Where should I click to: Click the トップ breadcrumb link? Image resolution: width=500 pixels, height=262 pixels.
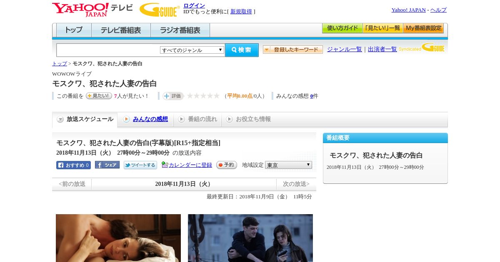pos(60,64)
